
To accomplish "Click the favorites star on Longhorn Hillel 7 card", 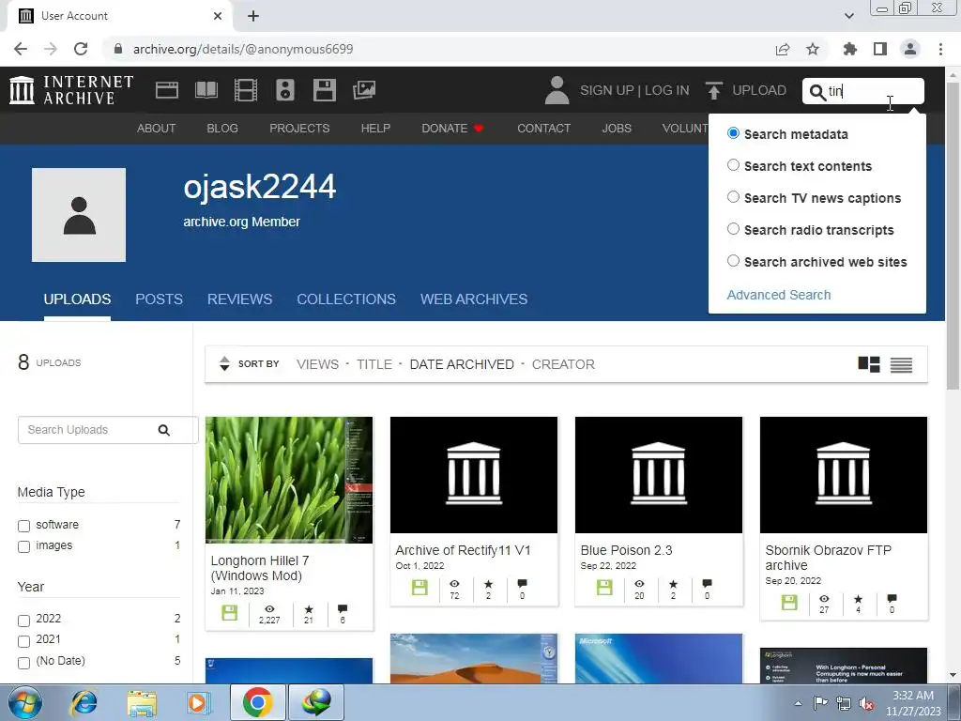I will coord(308,609).
